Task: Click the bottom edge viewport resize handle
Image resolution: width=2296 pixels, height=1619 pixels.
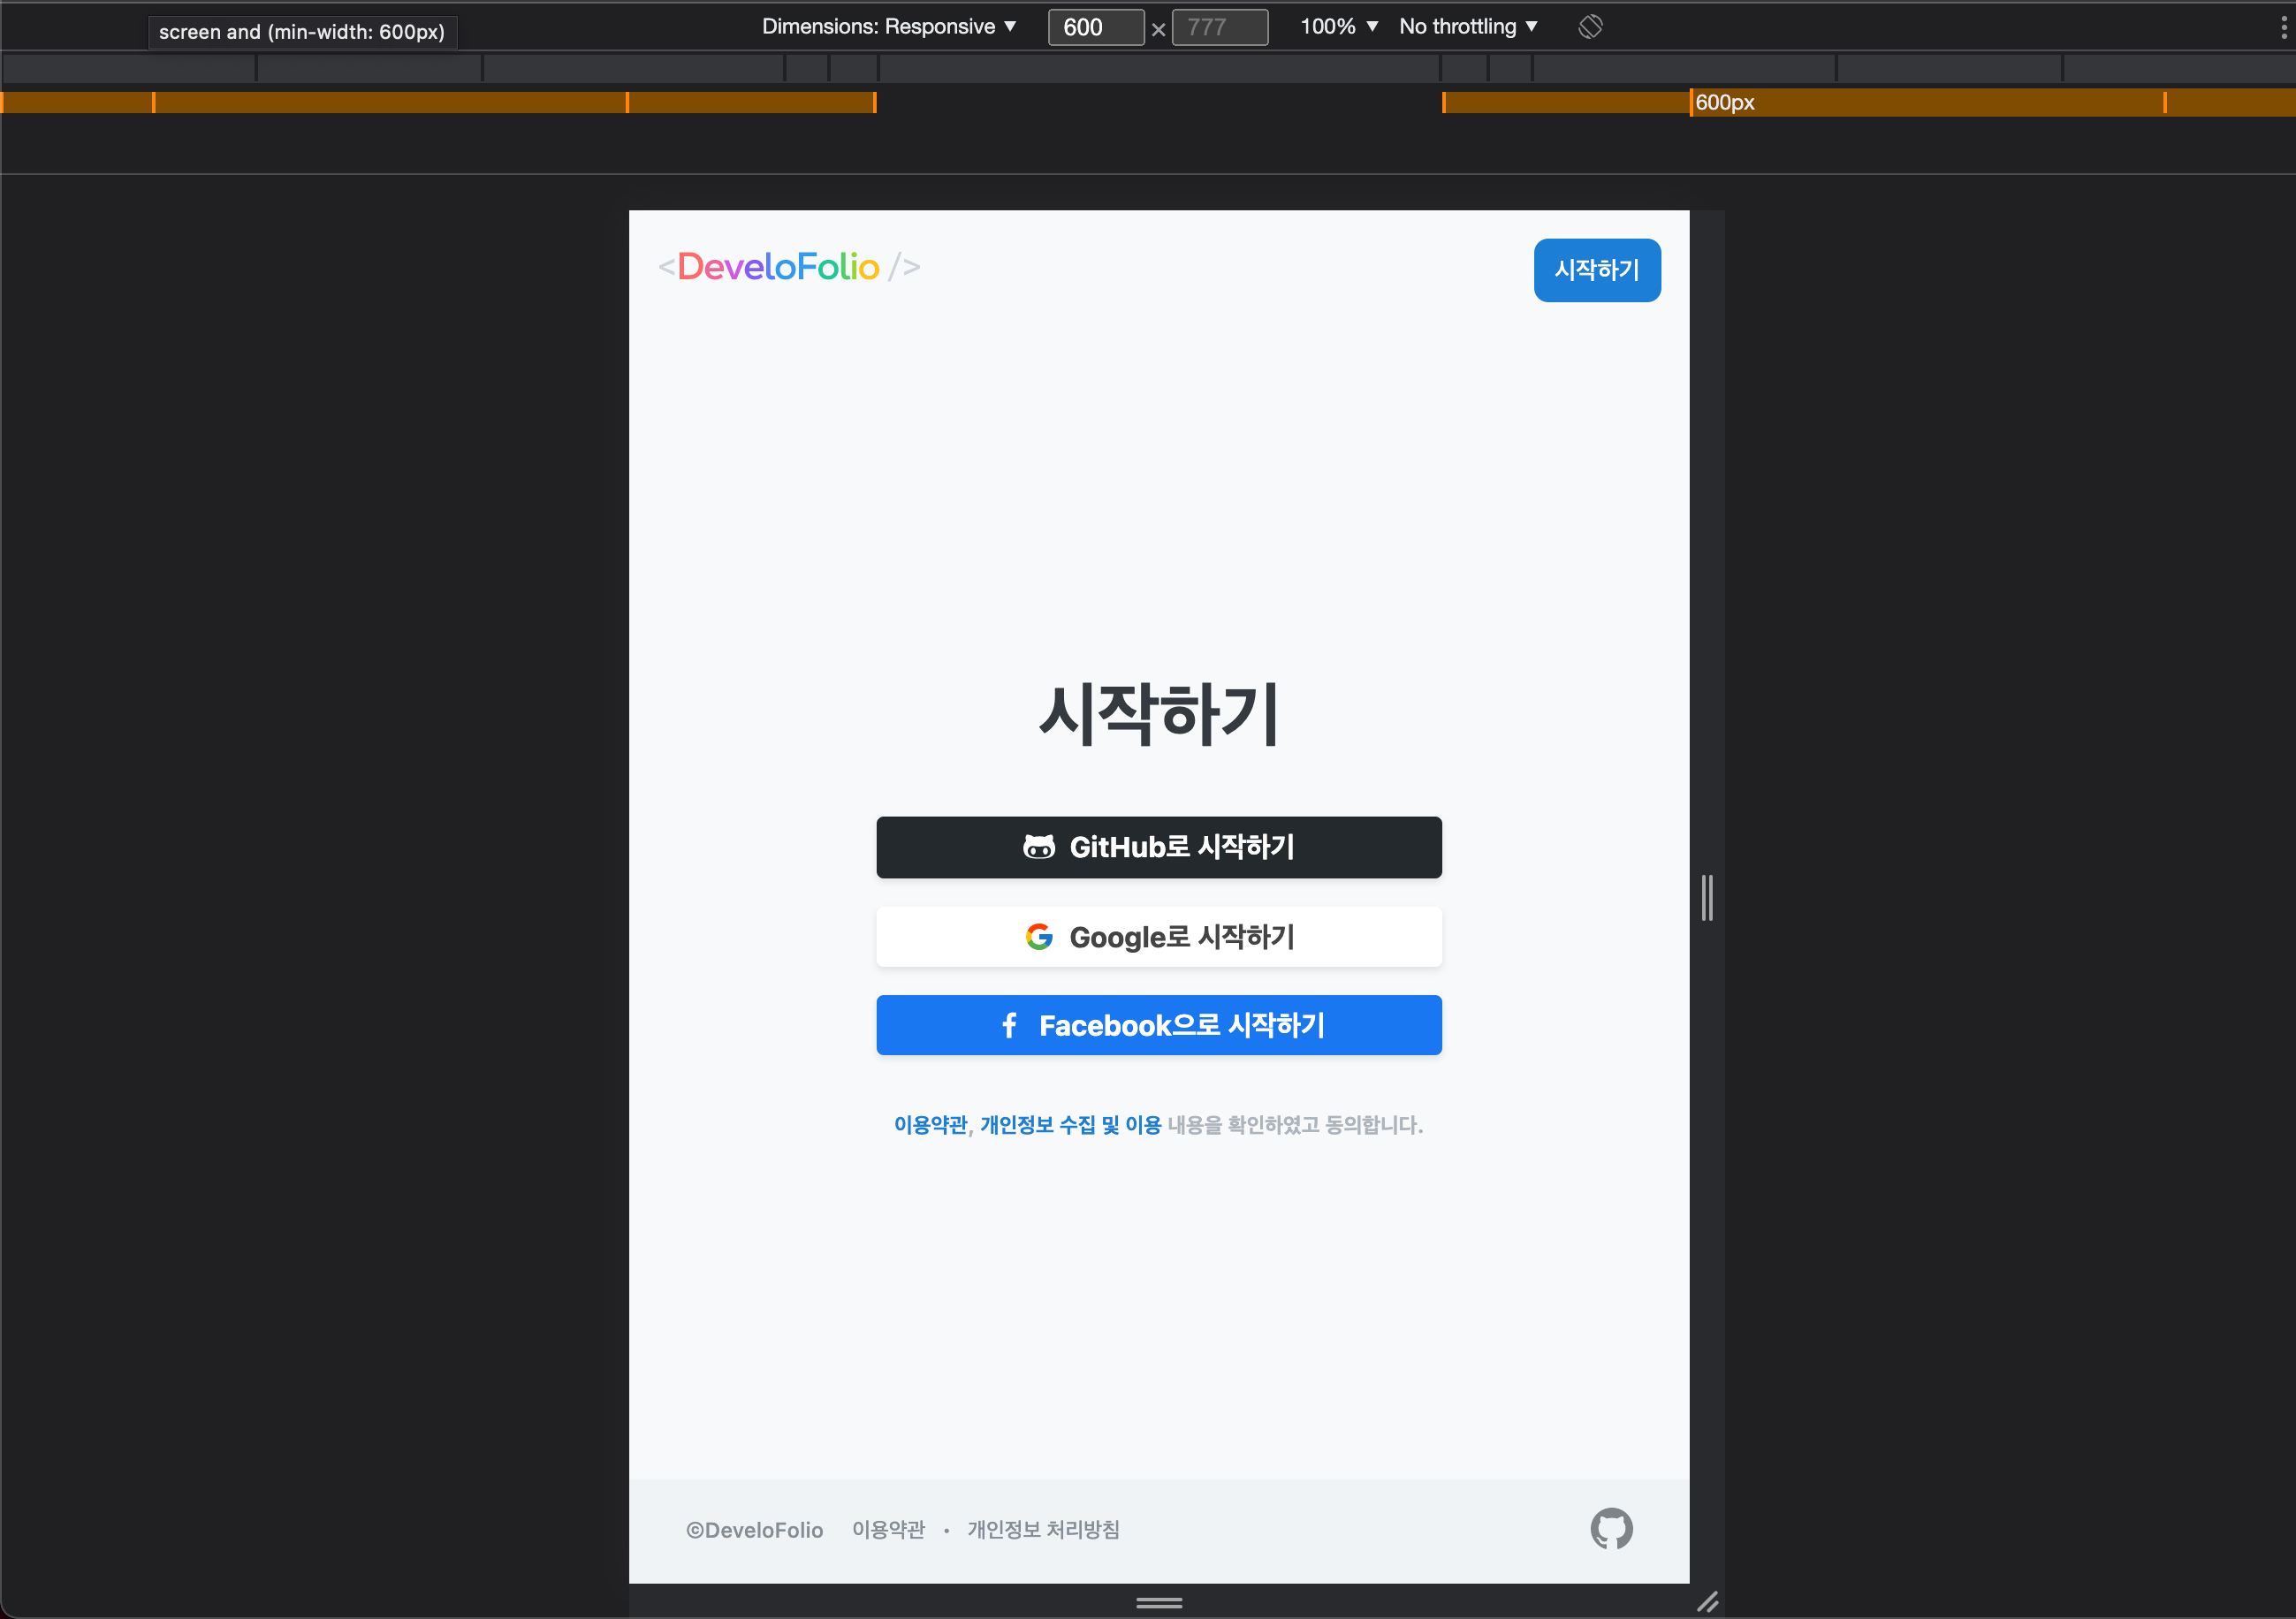Action: pos(1159,1602)
